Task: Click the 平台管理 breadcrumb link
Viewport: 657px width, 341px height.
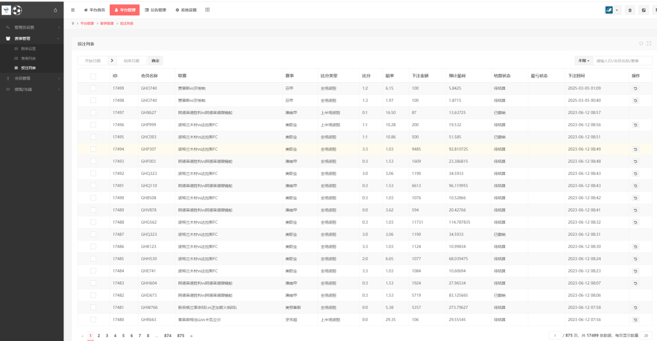Action: click(87, 24)
